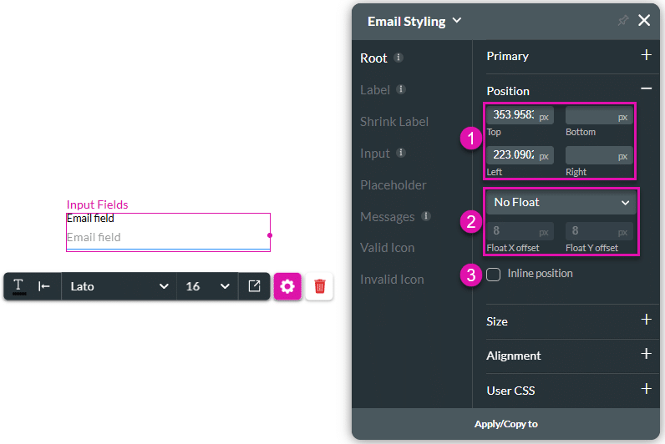Collapse the Position section

(646, 89)
